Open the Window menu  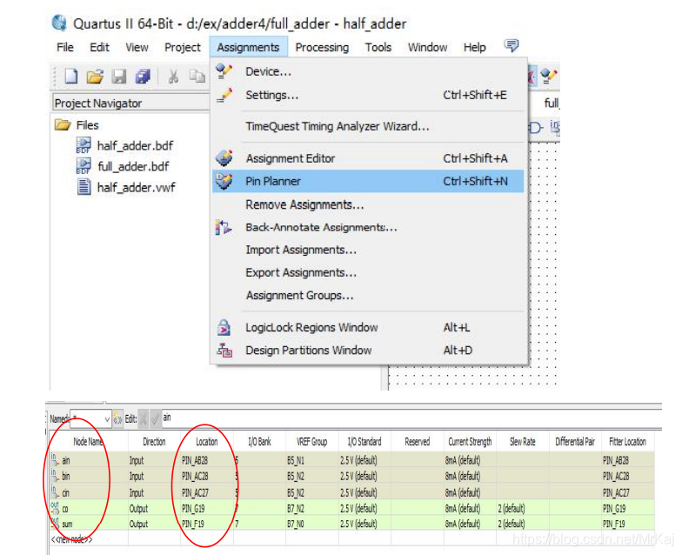click(427, 47)
